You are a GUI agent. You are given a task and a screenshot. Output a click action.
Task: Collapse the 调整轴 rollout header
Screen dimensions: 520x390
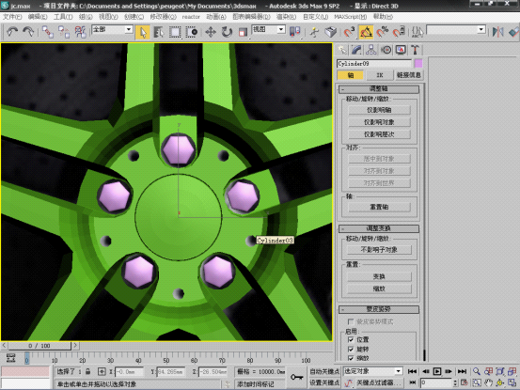(379, 88)
